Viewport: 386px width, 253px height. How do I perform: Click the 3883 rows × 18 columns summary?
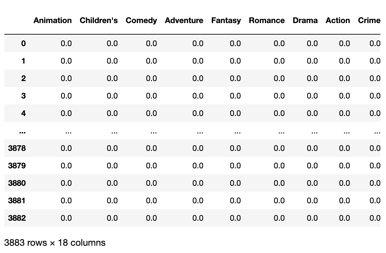[55, 243]
